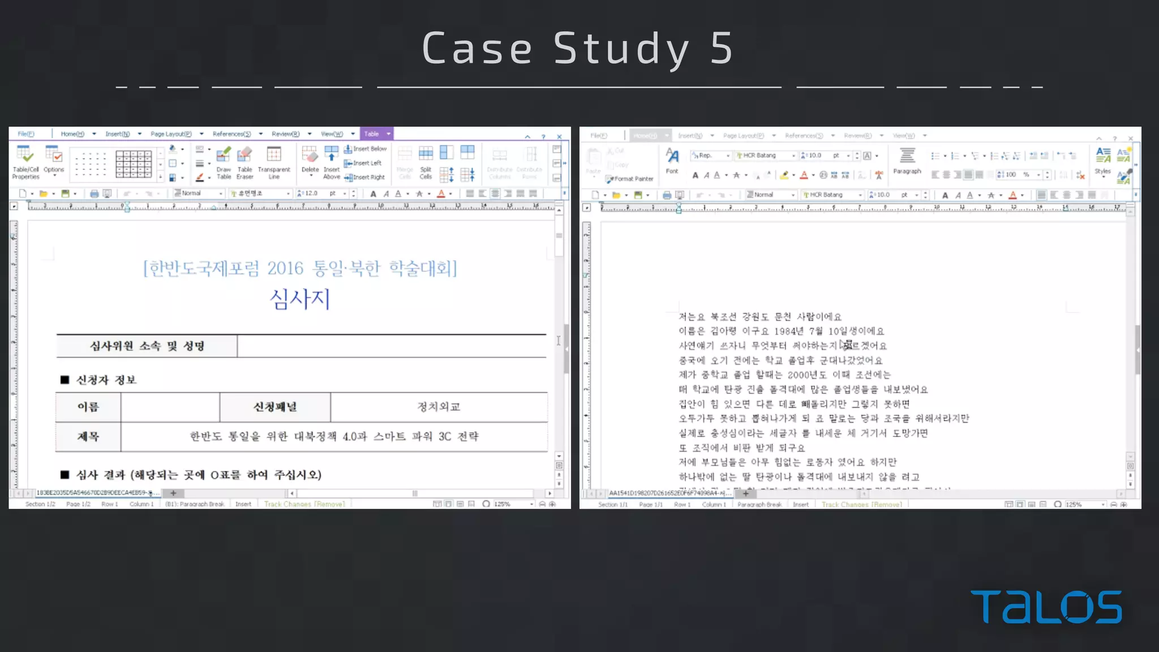The image size is (1159, 652).
Task: Click left window vertical scrollbar
Action: [559, 334]
